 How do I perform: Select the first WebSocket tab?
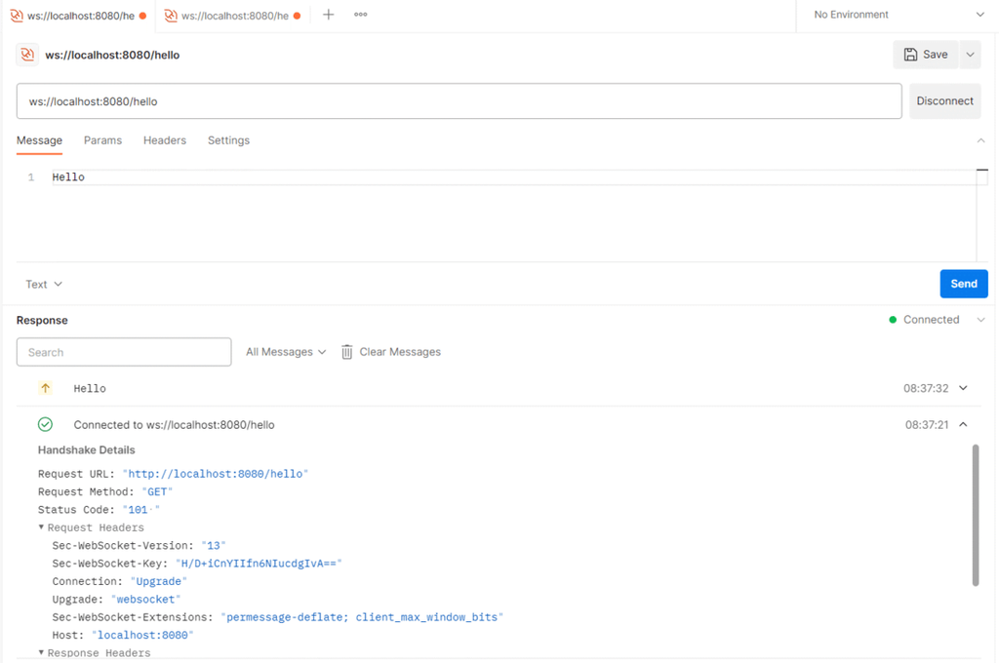(78, 16)
